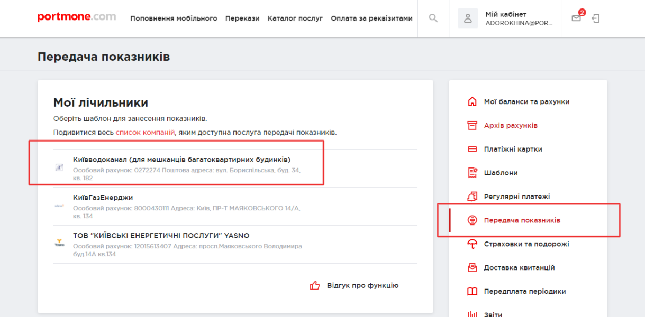This screenshot has width=645, height=317.
Task: Open the messages envelope icon
Action: click(x=576, y=18)
